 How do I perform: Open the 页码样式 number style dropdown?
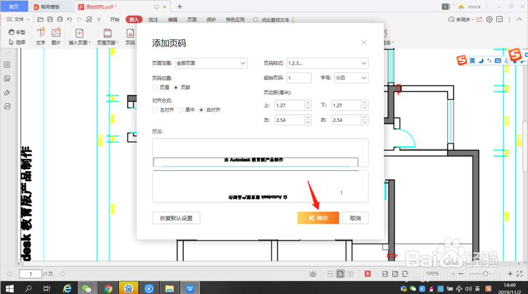point(327,63)
